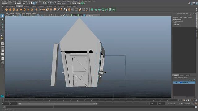This screenshot has height=111, width=198.
Task: Switch to the Display layer tab
Action: [x=175, y=76]
